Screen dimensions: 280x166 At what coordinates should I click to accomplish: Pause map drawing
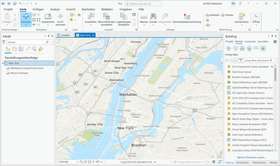coord(214,162)
